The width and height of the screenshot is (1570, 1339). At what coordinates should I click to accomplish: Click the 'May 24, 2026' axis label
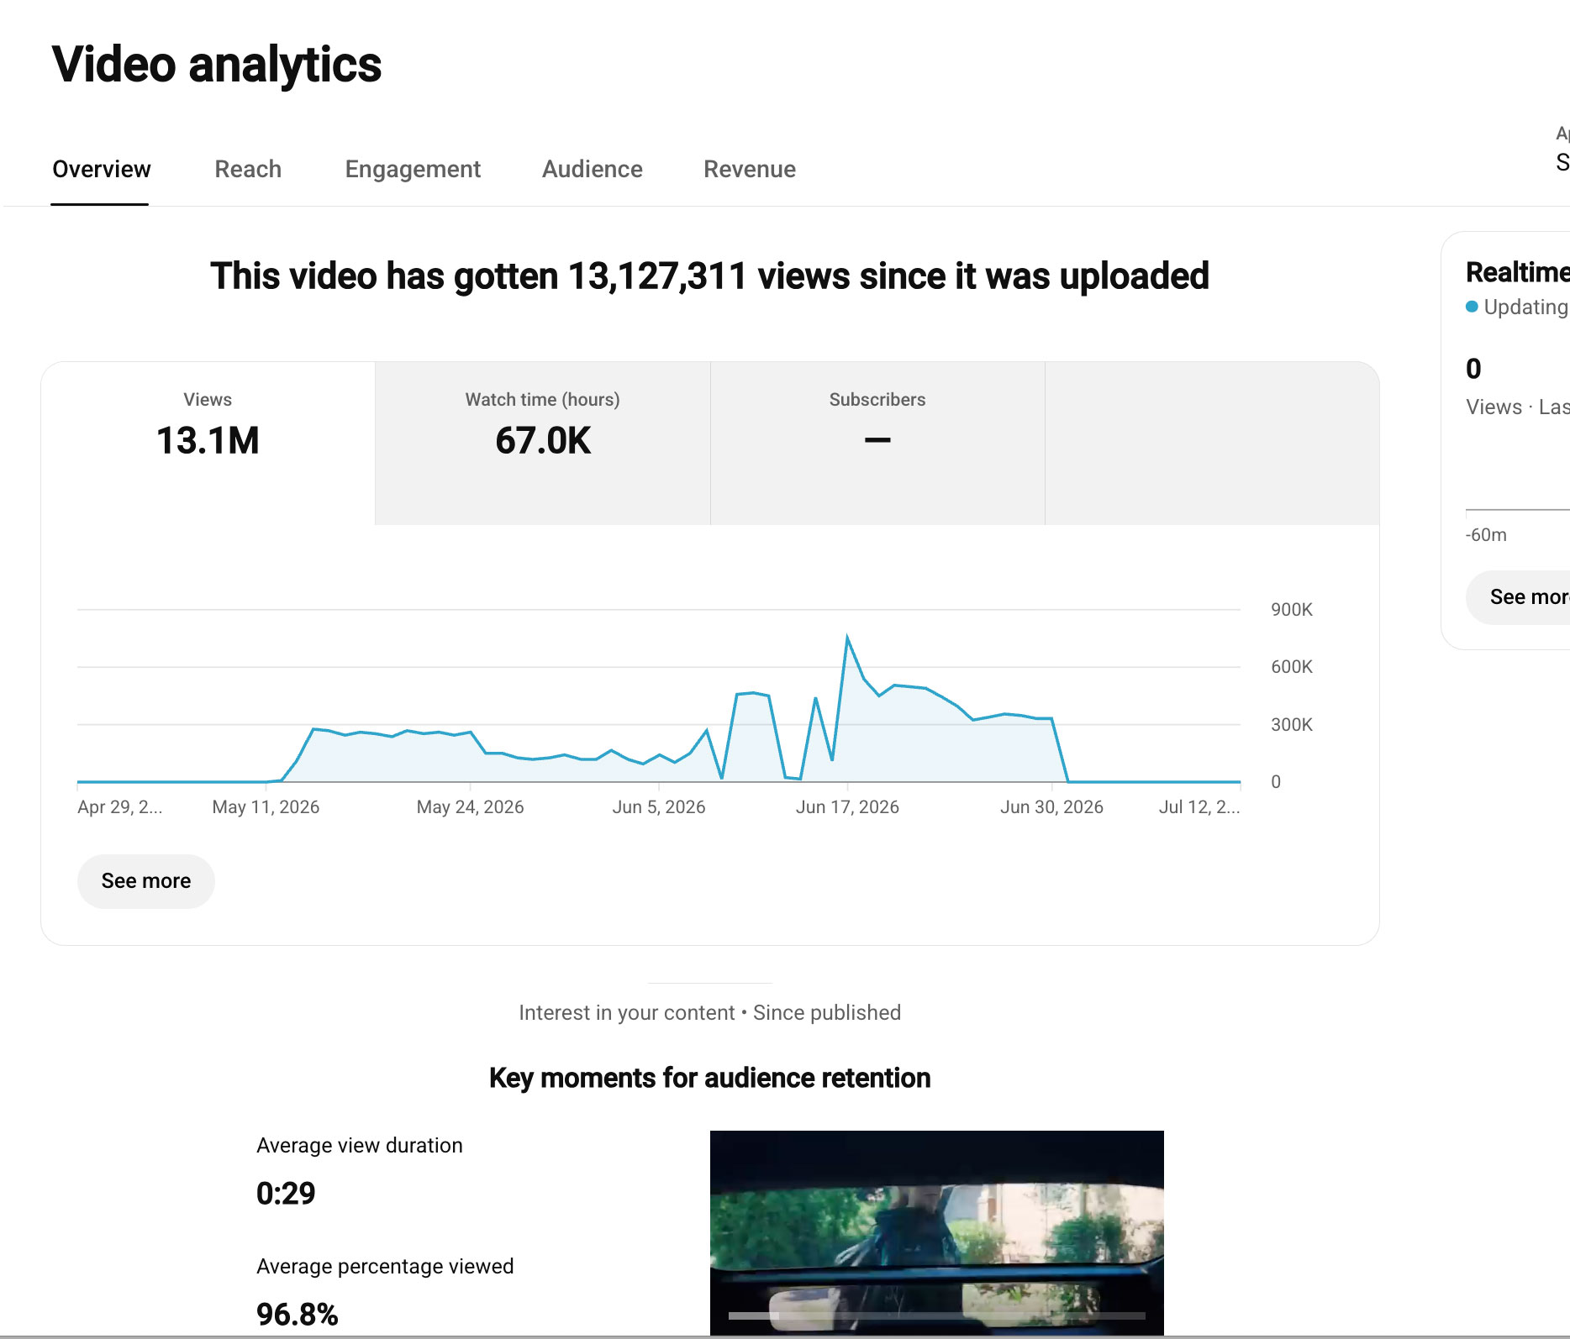(470, 807)
